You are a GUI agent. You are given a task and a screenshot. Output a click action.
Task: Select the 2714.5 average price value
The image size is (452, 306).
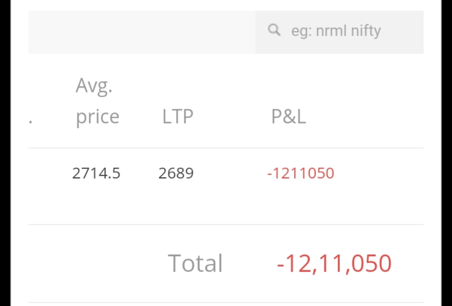coord(96,173)
